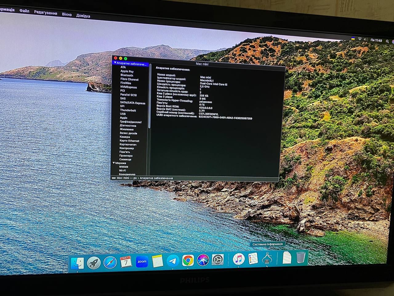Select Графіка/дисплеї in the sidebar

(x=131, y=122)
